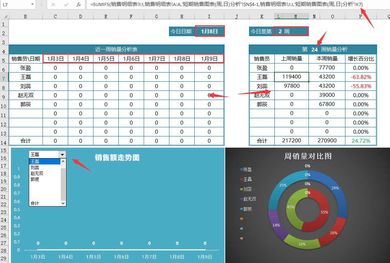Click the 刘蕊 green legend swatch
This screenshot has height=263, width=390.
(241, 189)
